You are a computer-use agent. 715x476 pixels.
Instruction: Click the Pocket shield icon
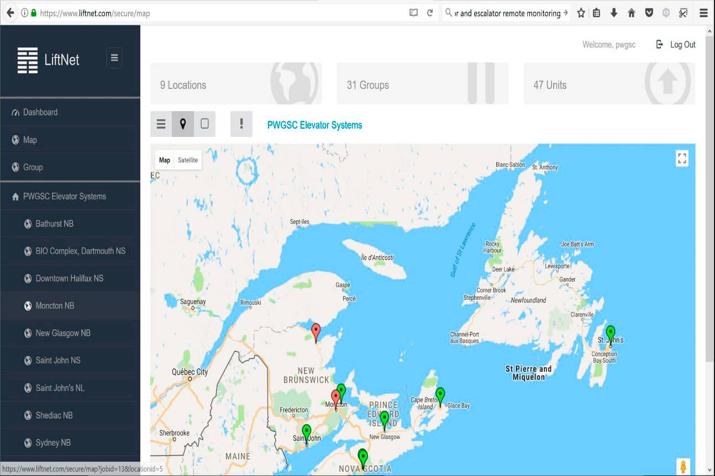pyautogui.click(x=649, y=13)
